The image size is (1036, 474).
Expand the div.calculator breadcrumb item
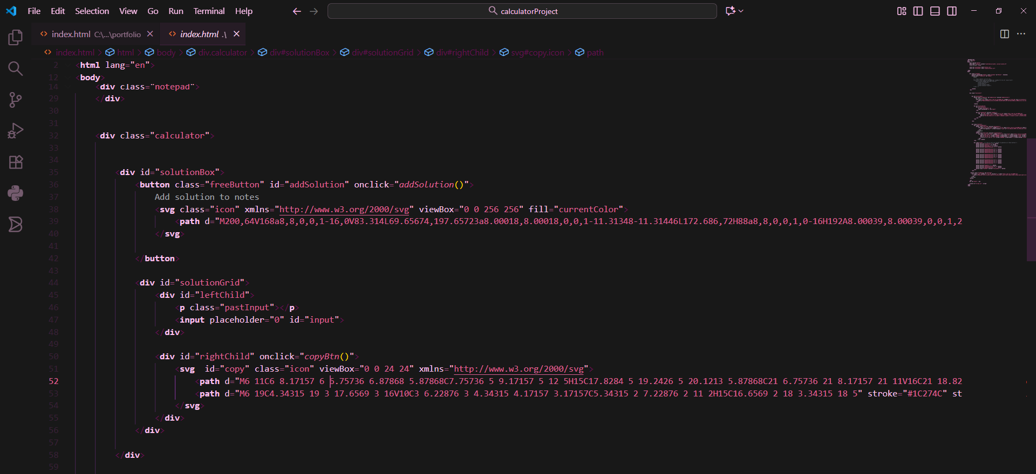coord(222,53)
